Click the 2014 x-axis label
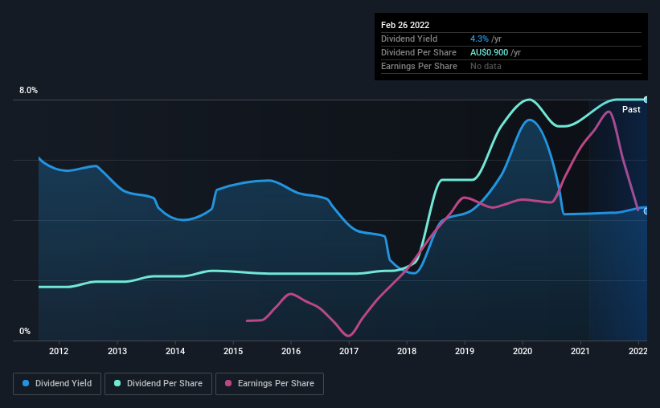Screen dimensions: 660x408 (175, 351)
